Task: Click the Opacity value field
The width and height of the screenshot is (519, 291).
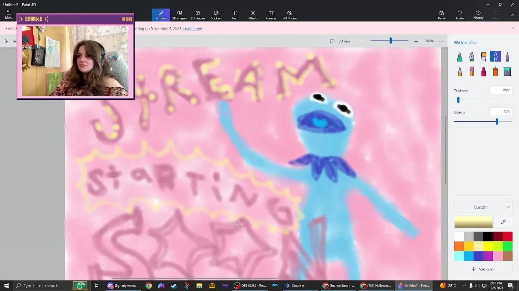Action: coord(501,112)
